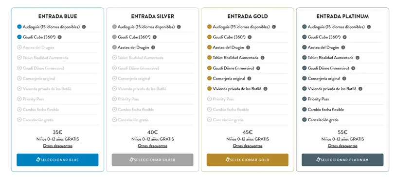Image resolution: width=395 pixels, height=177 pixels.
Task: Choose the Seleccionar Platinum button
Action: [x=342, y=160]
